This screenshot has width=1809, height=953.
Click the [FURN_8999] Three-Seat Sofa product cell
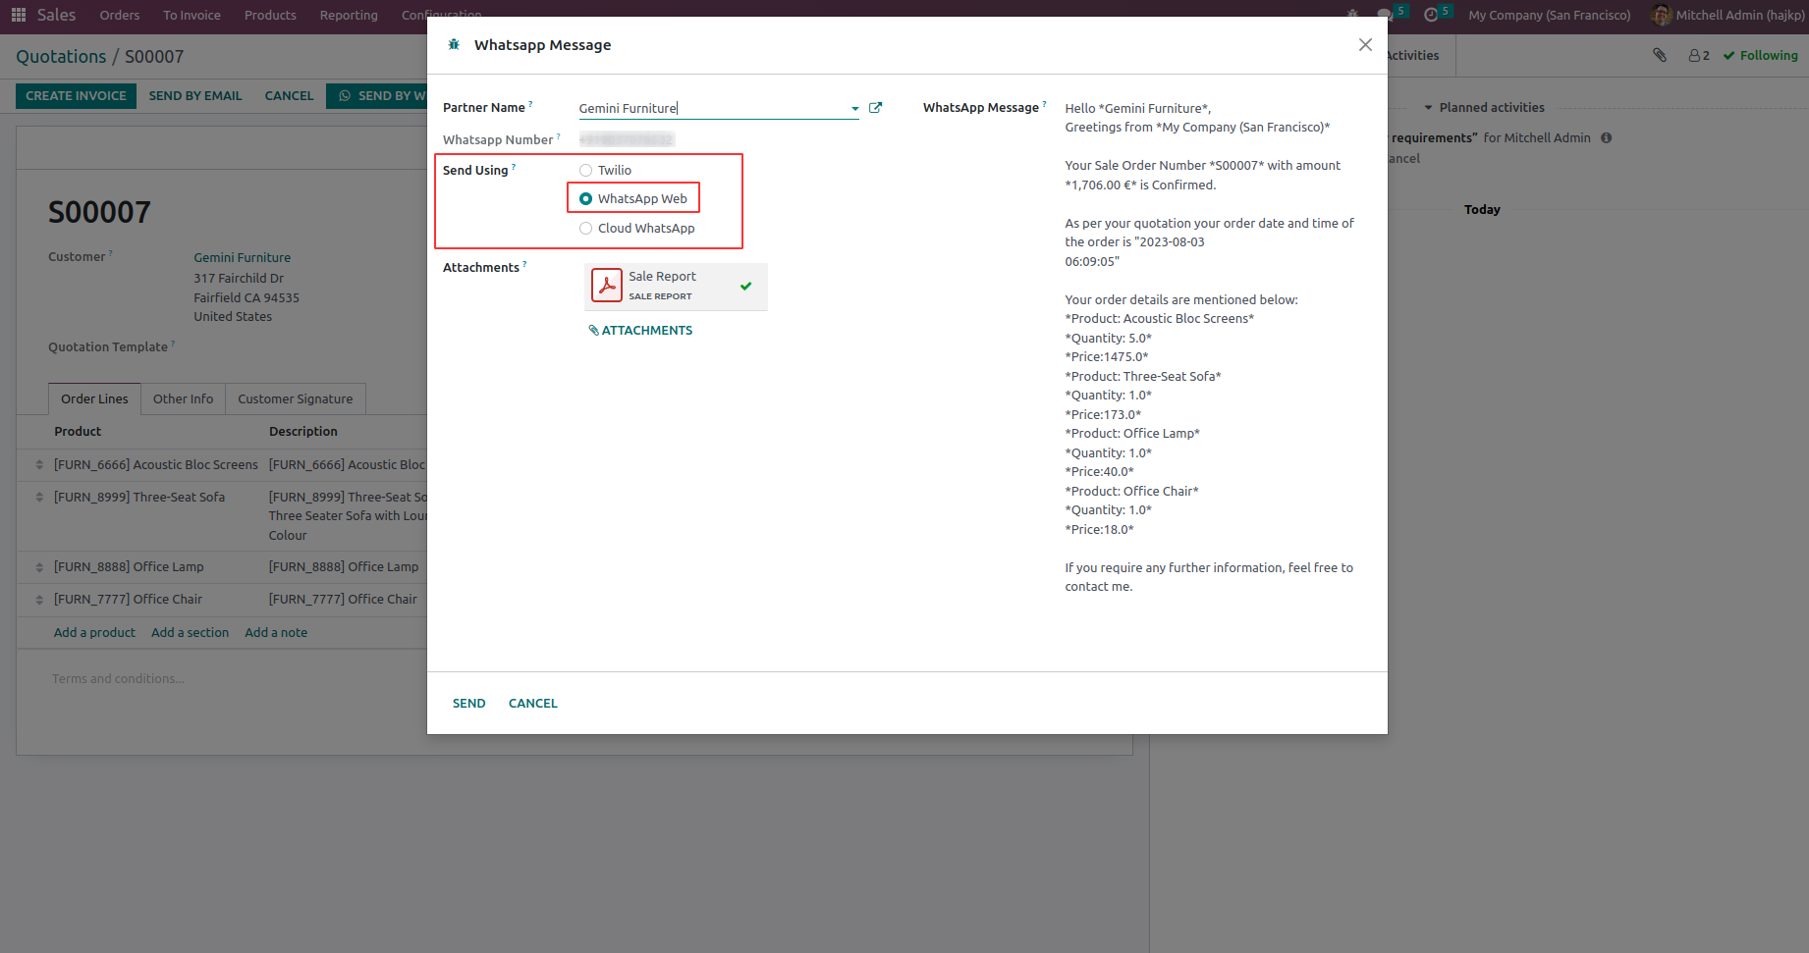pyautogui.click(x=139, y=498)
